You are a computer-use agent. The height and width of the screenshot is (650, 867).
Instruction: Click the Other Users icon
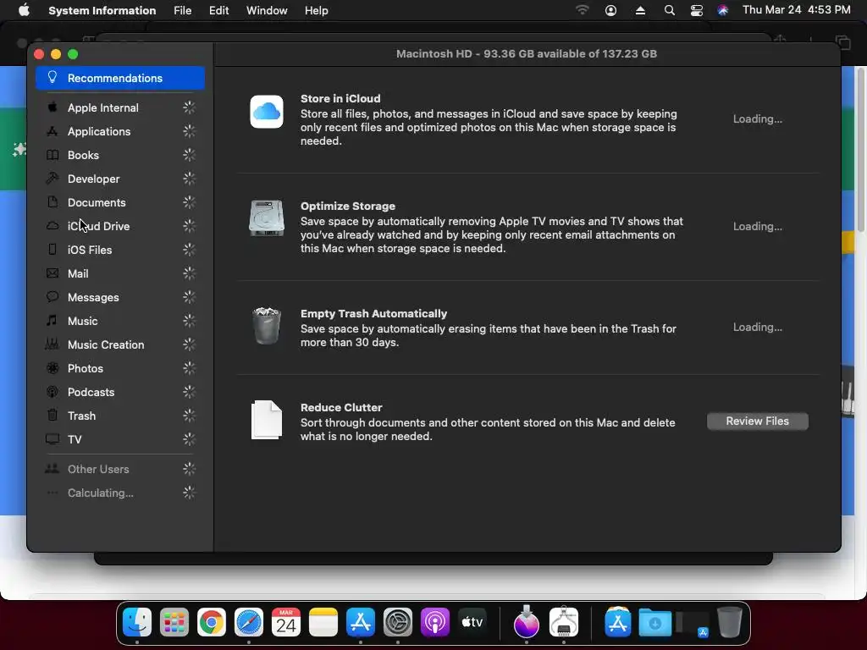tap(52, 469)
